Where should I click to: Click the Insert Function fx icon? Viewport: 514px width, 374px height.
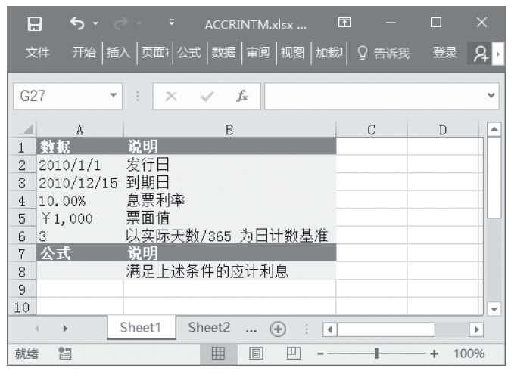tap(242, 97)
